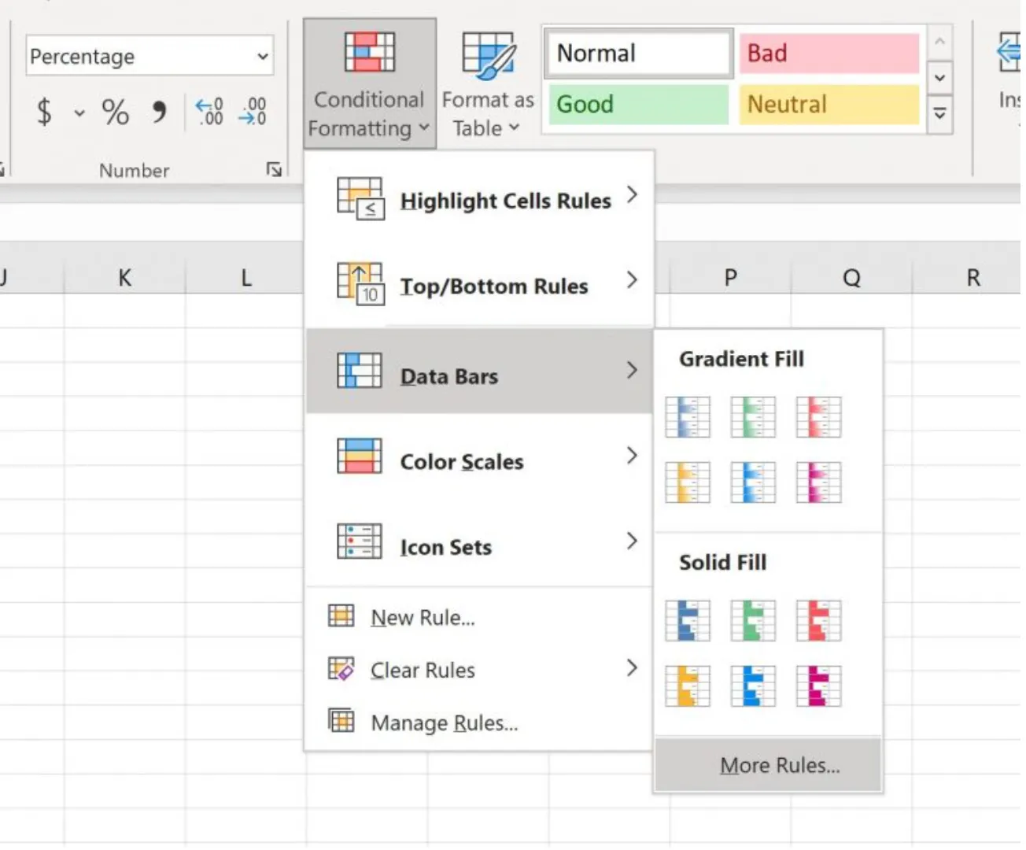Click Decrease Decimal icon
Viewport: 1026px width, 850px height.
pyautogui.click(x=253, y=112)
